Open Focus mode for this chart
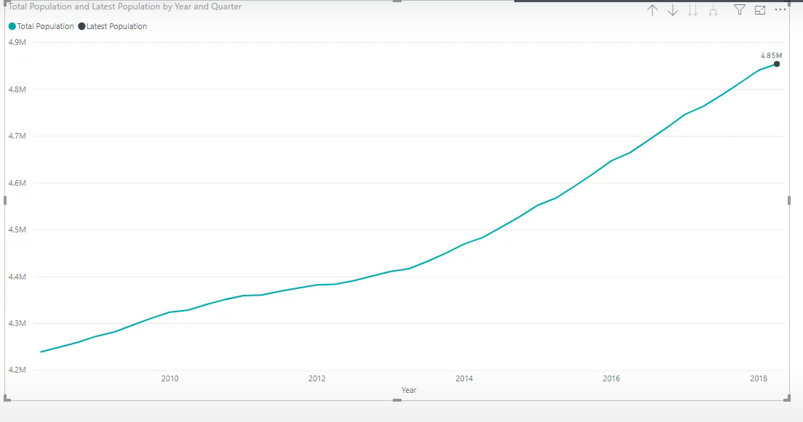The width and height of the screenshot is (803, 422). pyautogui.click(x=760, y=9)
